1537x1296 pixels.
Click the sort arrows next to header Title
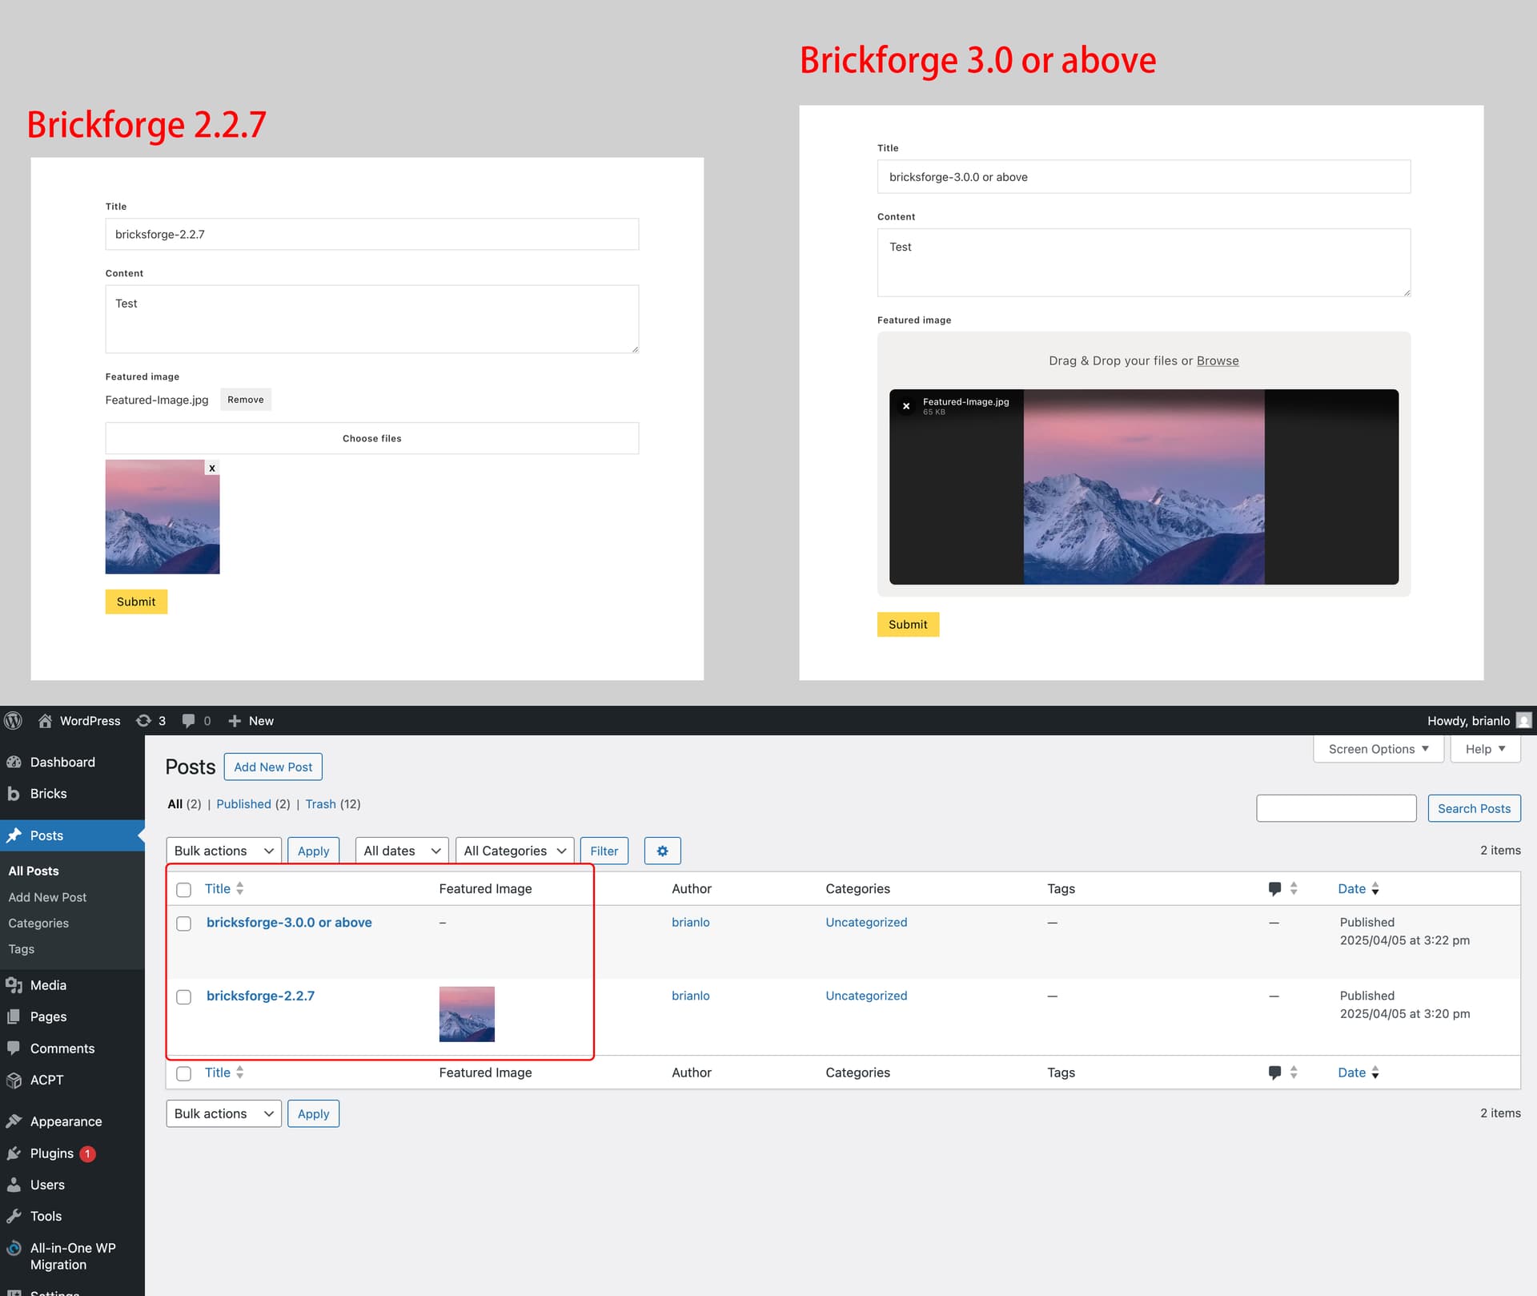click(x=239, y=888)
